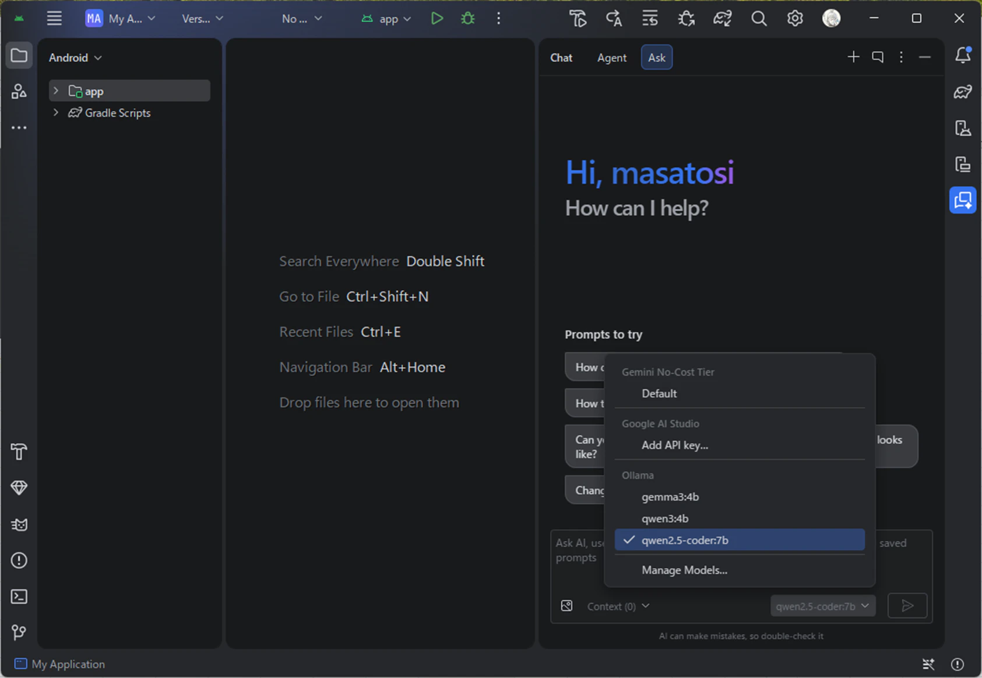Hide the Gemini panel with minimize icon

(x=925, y=57)
